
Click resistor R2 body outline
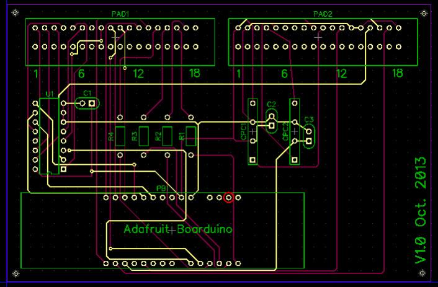pyautogui.click(x=168, y=135)
